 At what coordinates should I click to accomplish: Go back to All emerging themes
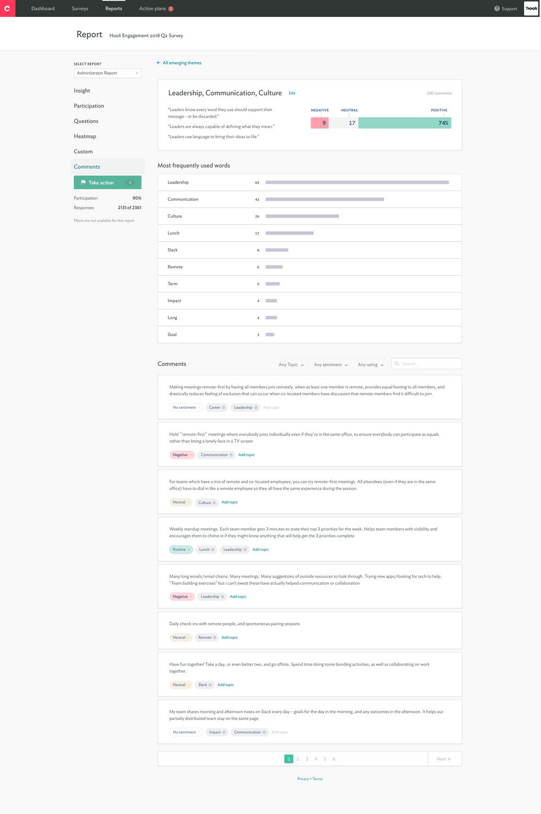[182, 63]
